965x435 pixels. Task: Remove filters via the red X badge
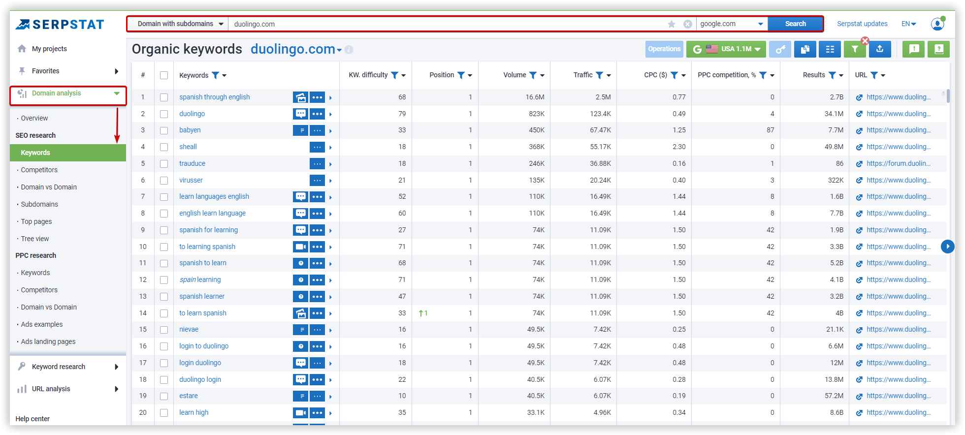(x=865, y=40)
